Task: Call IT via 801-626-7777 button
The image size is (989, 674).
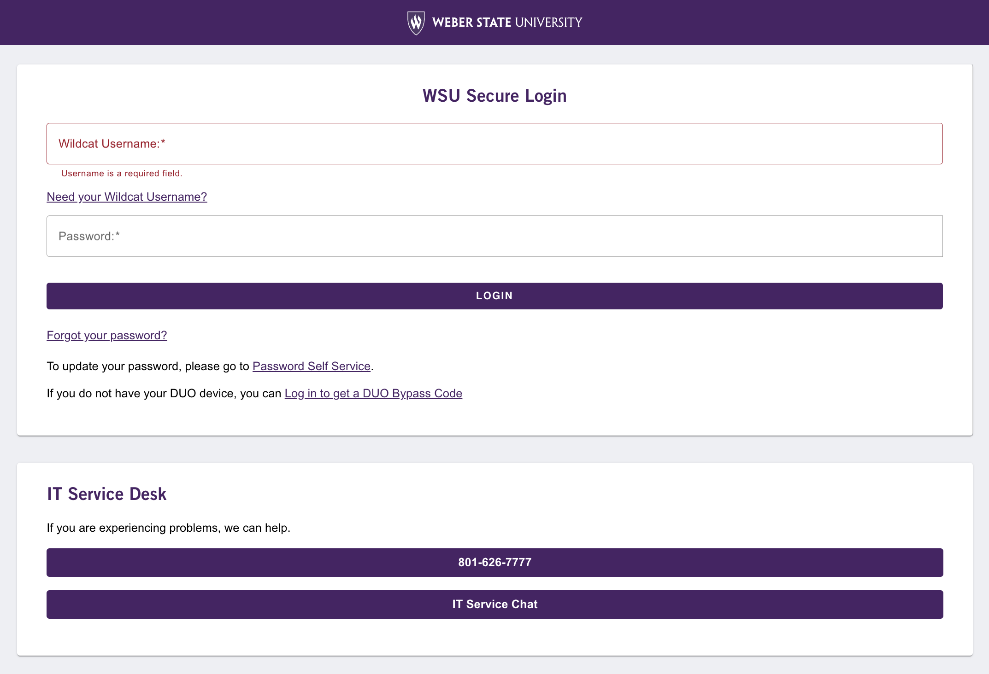Action: (x=494, y=562)
